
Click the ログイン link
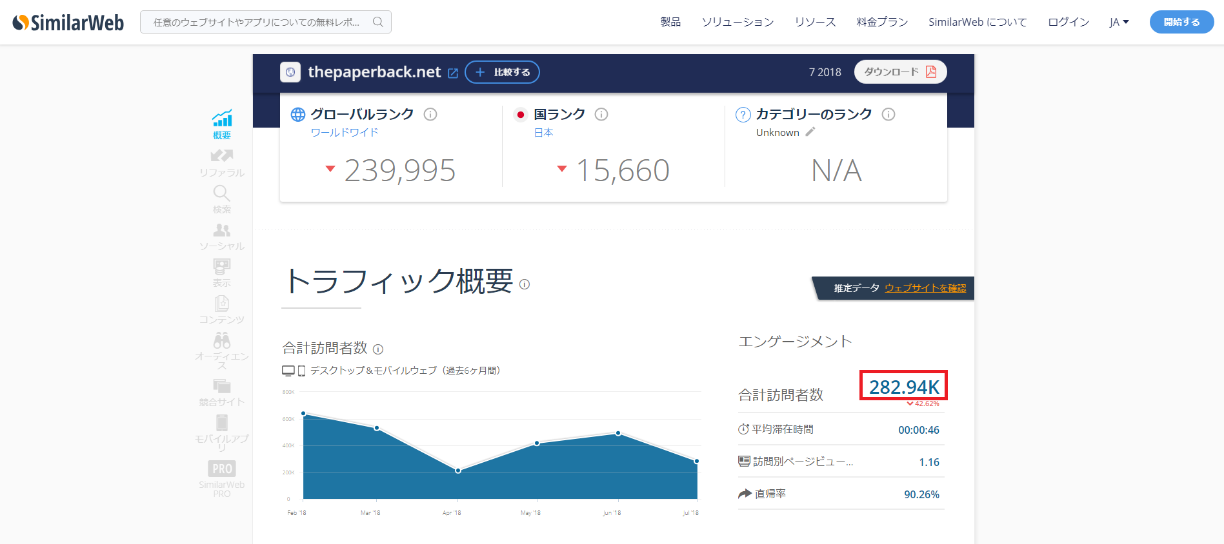[1068, 22]
